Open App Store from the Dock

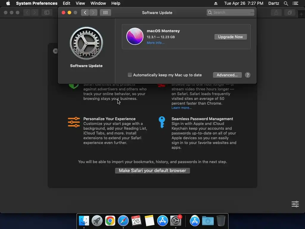tap(162, 221)
